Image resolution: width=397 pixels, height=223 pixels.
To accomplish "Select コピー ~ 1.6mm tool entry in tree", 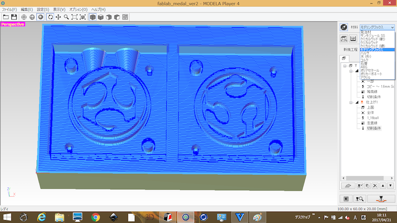I will pos(380,86).
